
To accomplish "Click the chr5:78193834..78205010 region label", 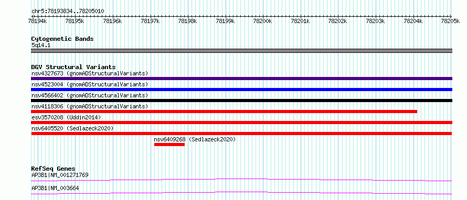I will tap(68, 12).
